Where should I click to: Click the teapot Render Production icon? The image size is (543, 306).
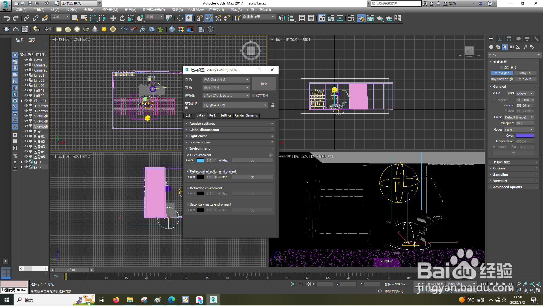(x=380, y=18)
